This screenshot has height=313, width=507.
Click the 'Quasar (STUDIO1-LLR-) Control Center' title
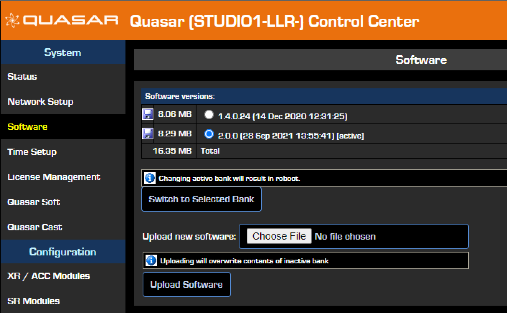(x=274, y=21)
